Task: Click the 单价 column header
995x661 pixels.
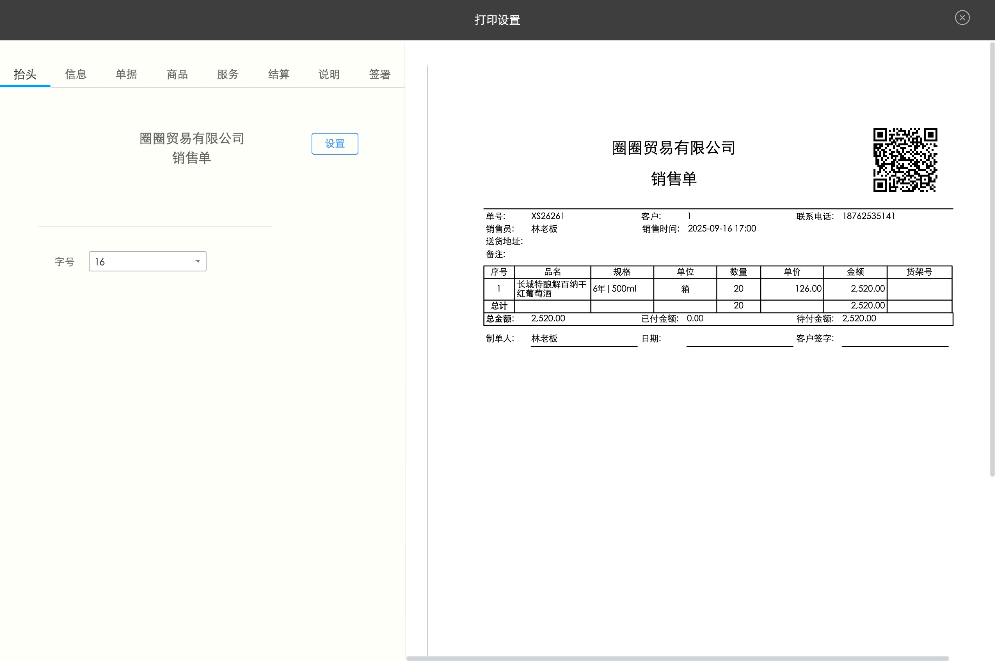Action: [x=792, y=272]
